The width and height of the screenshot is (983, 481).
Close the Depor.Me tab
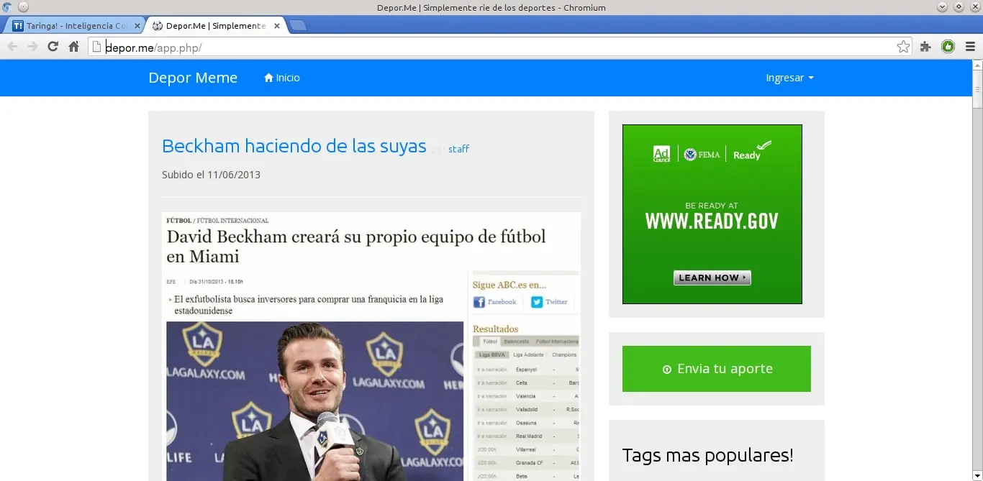pos(277,26)
